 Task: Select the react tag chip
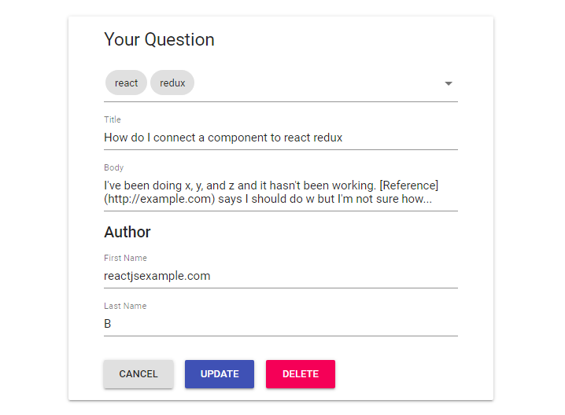pos(126,83)
